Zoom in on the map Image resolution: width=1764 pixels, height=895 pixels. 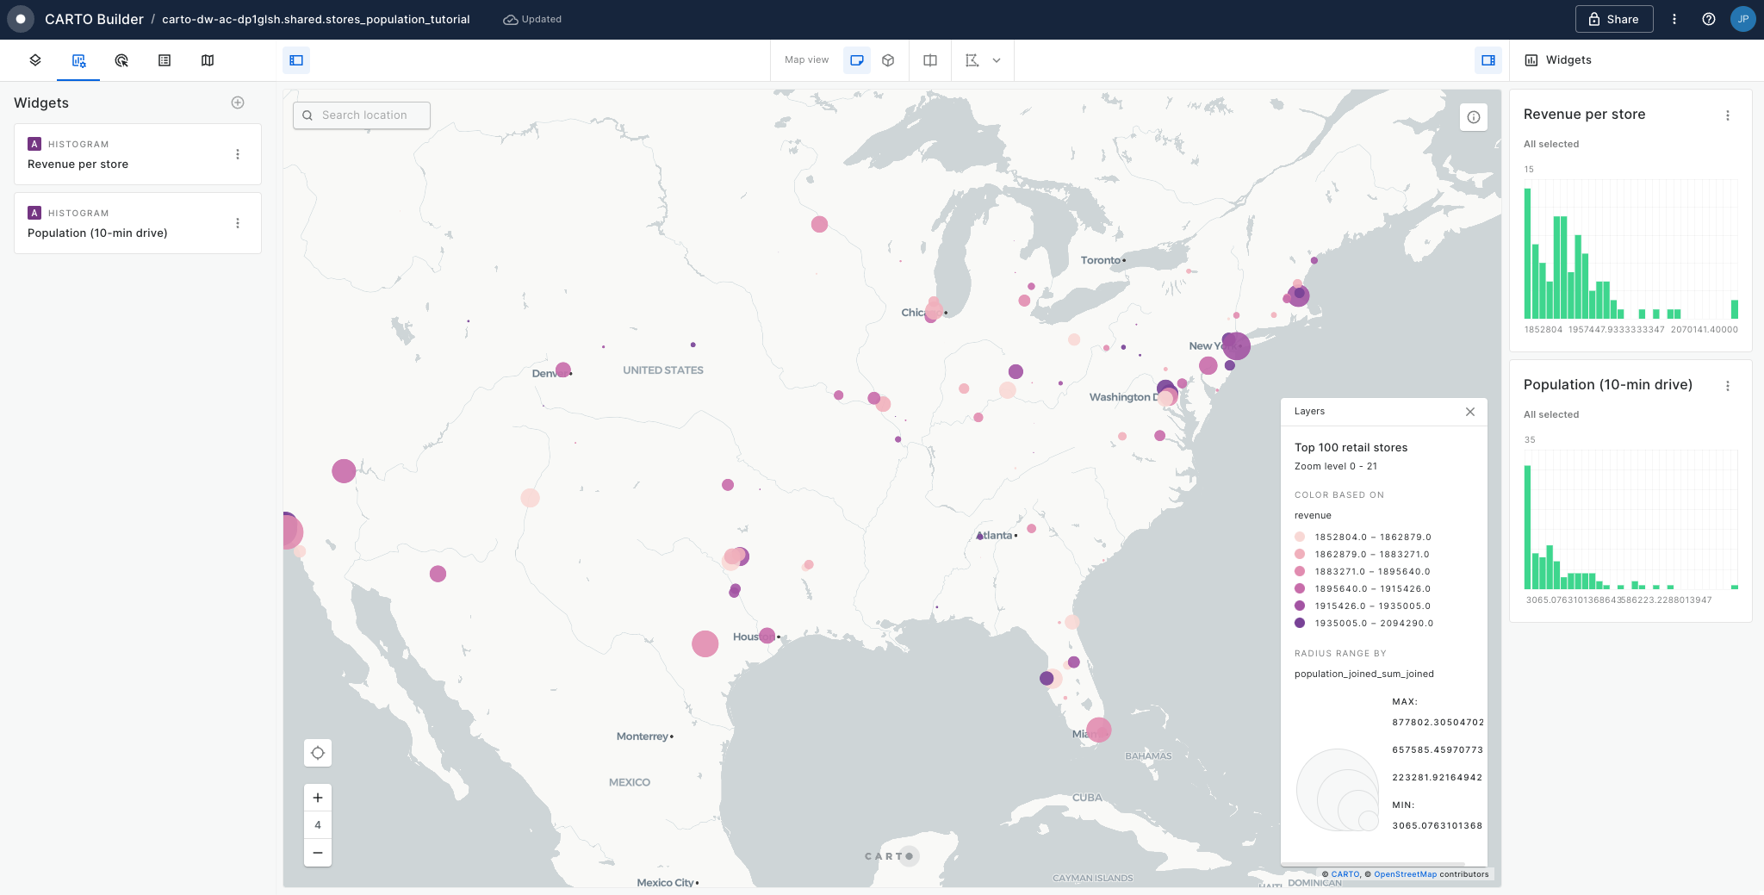click(x=318, y=798)
